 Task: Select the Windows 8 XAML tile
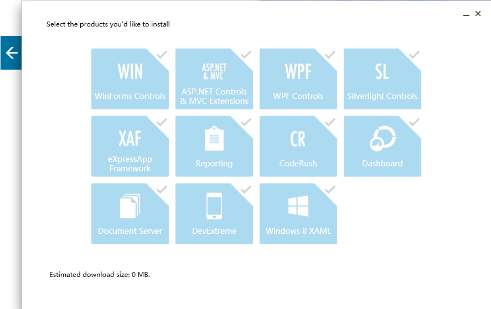click(x=298, y=214)
